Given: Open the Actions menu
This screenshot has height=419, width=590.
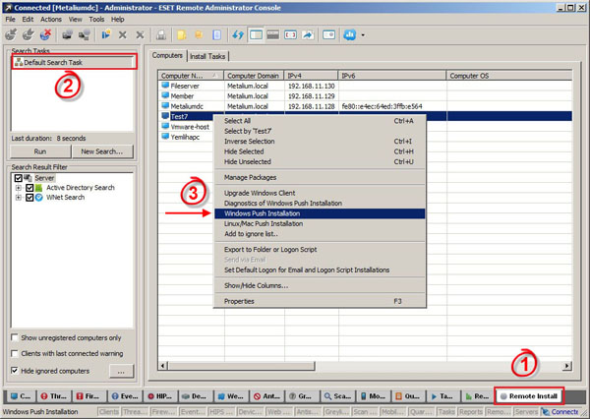Looking at the screenshot, I should [51, 20].
